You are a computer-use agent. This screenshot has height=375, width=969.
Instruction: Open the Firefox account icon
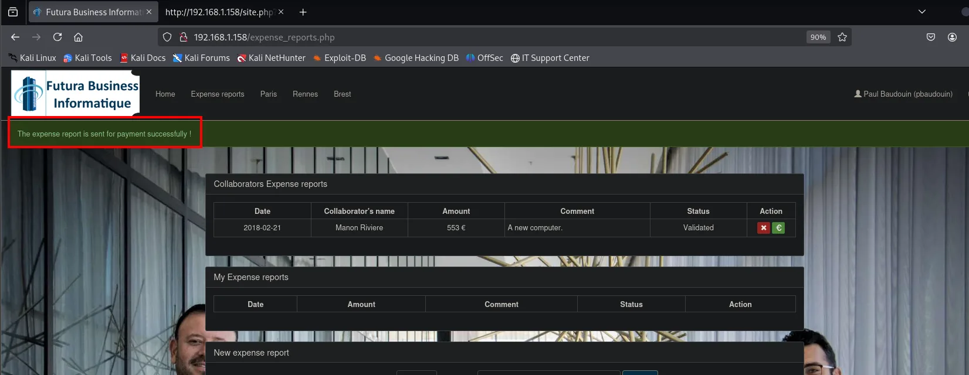pyautogui.click(x=952, y=37)
